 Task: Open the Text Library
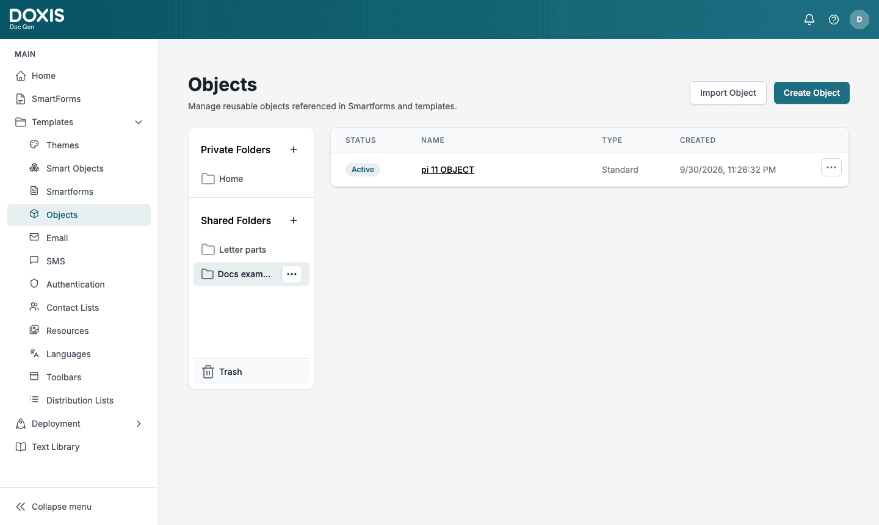coord(79,447)
